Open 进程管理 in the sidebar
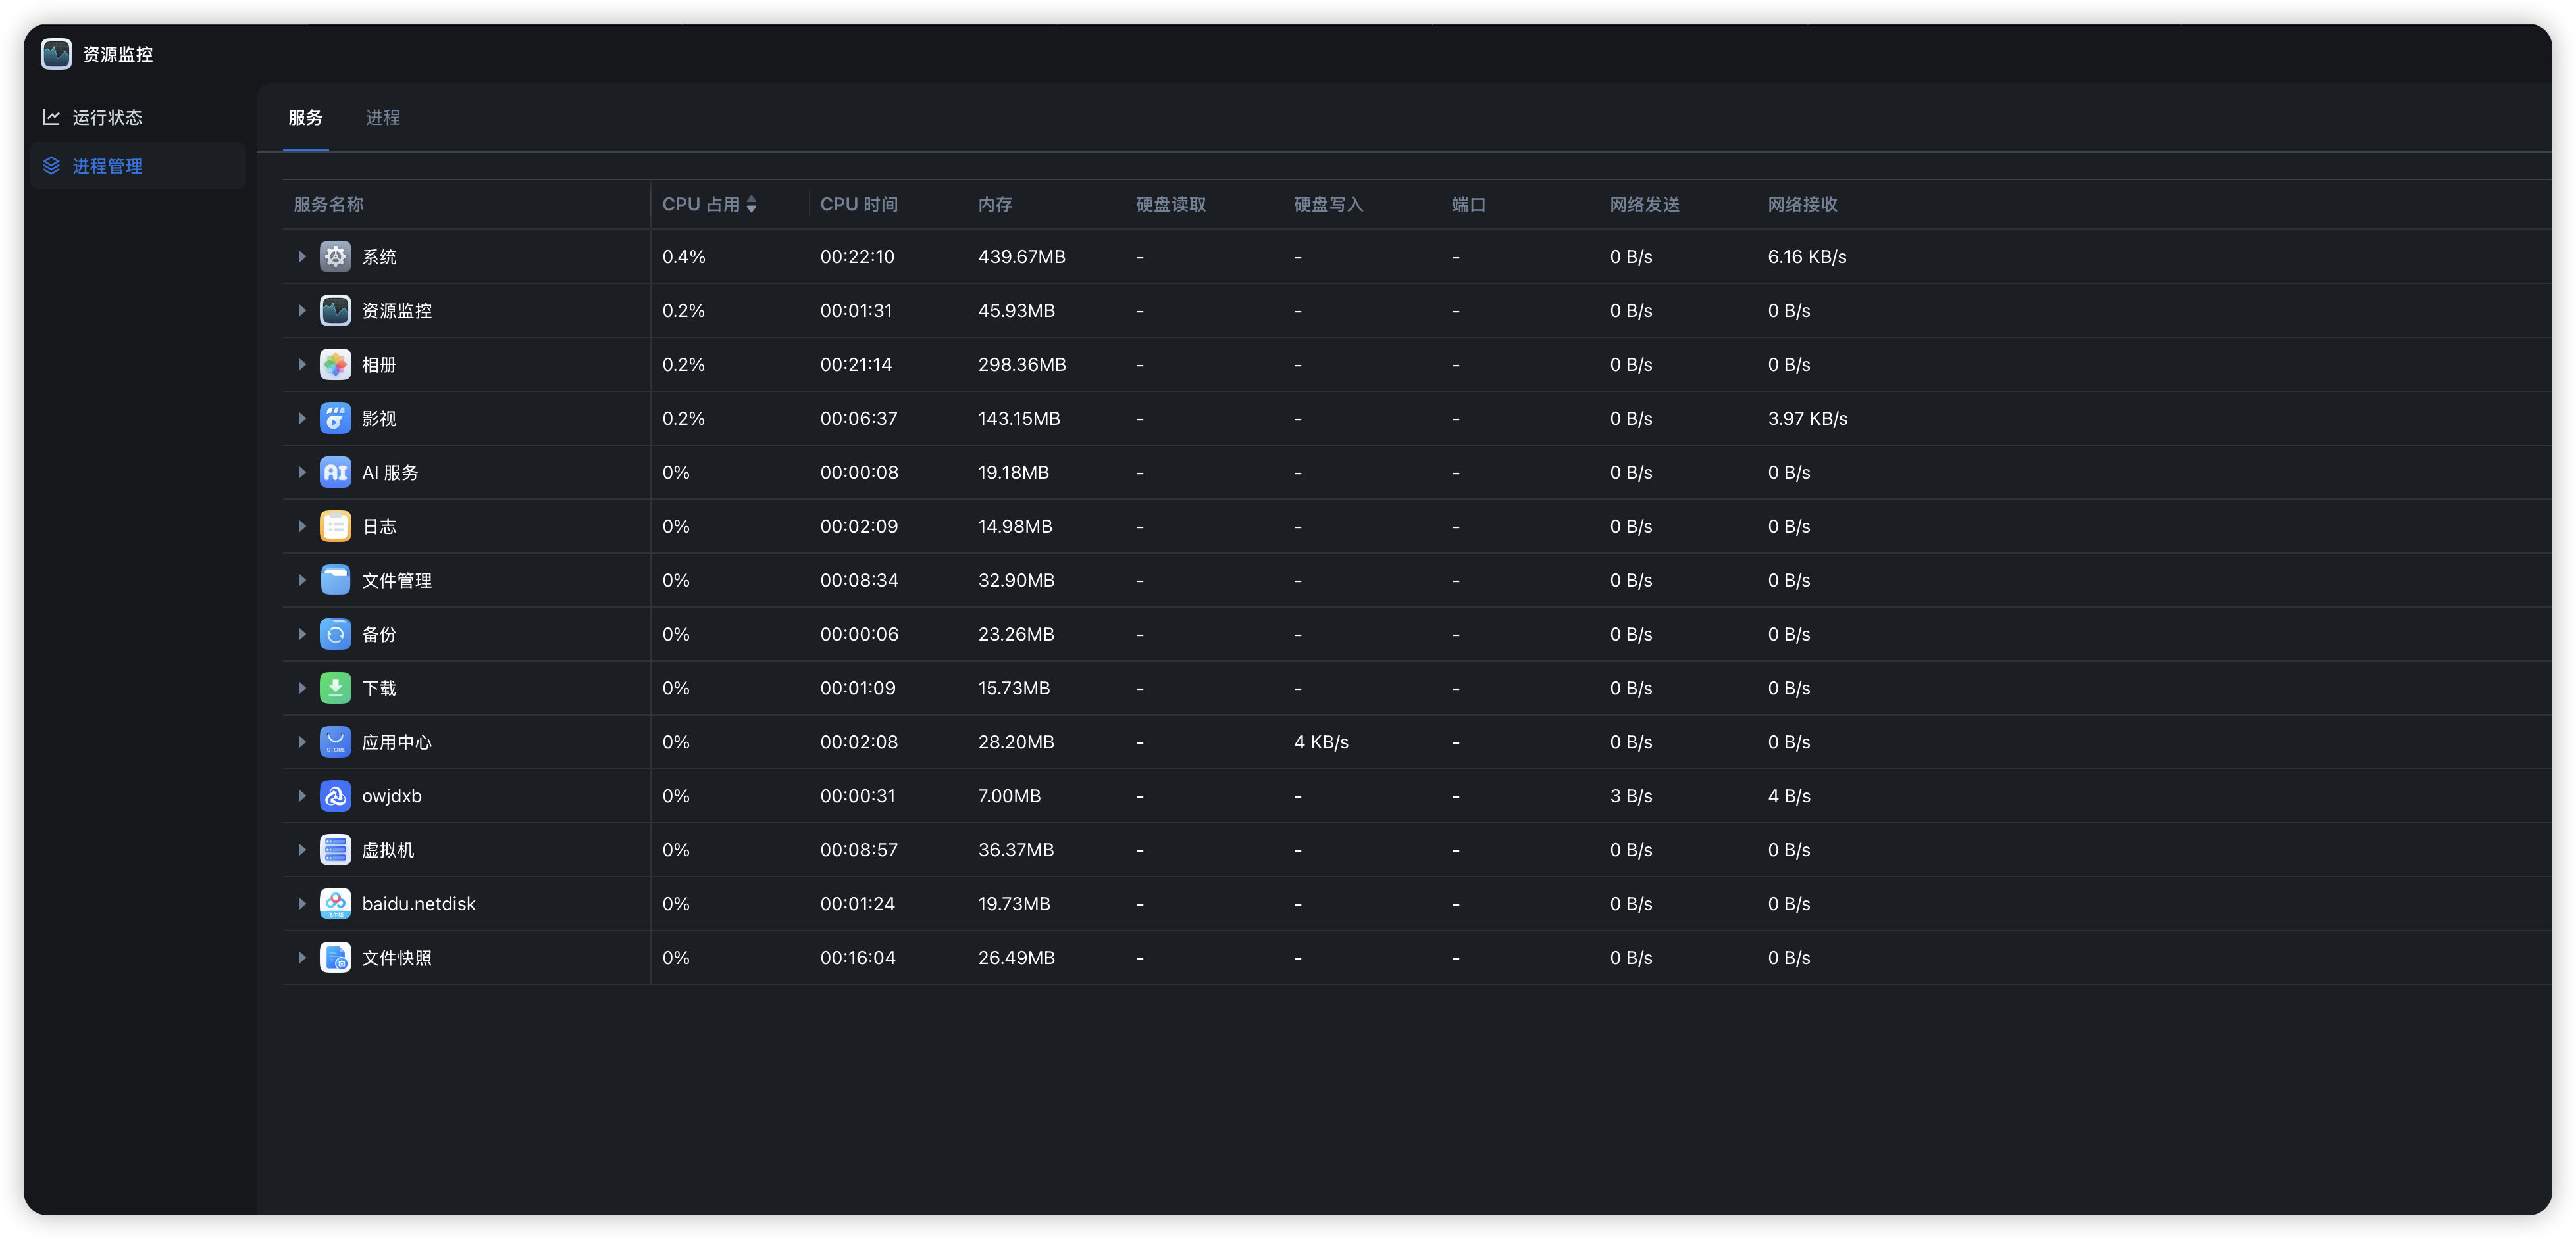The height and width of the screenshot is (1239, 2576). [x=138, y=166]
